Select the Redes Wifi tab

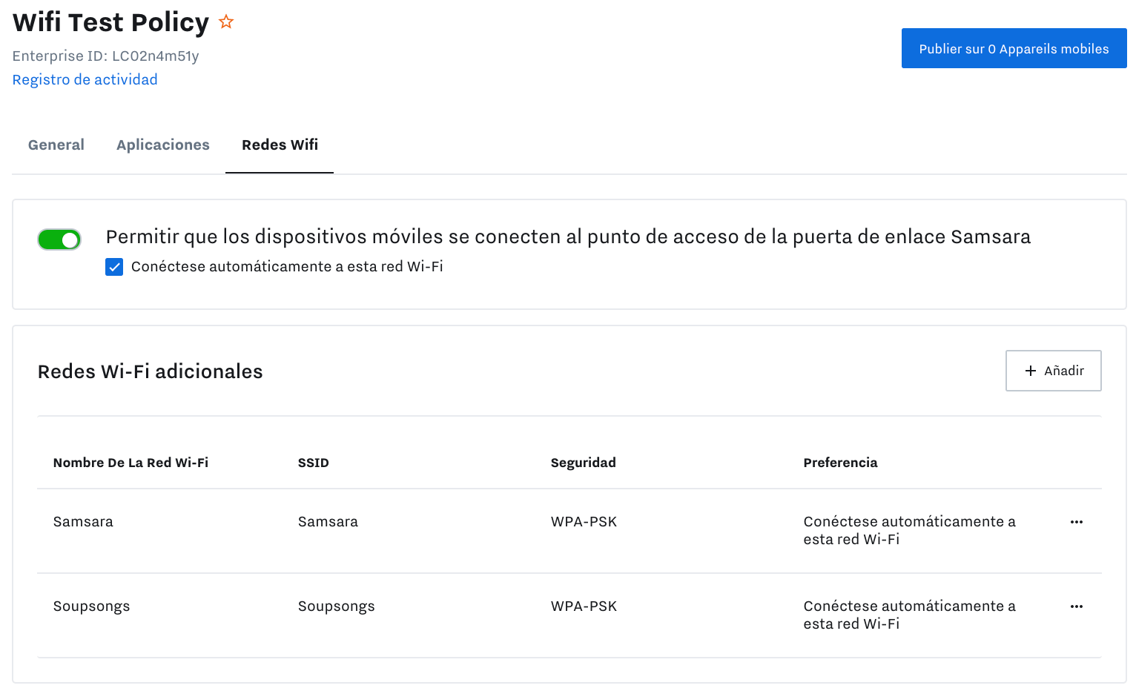click(279, 145)
